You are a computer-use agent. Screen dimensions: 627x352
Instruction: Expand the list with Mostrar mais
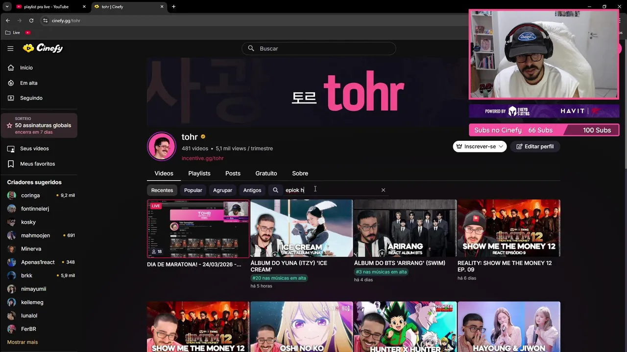[x=23, y=342]
